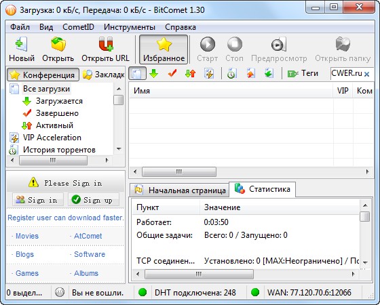Screen dimensions: 380x305
Task: Open the Теги tag button
Action: pos(303,73)
